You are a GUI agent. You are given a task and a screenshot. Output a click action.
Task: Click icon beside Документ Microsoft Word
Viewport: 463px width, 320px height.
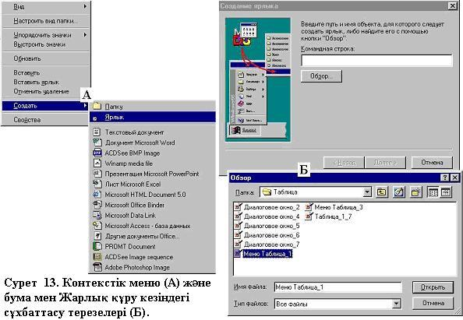point(97,142)
